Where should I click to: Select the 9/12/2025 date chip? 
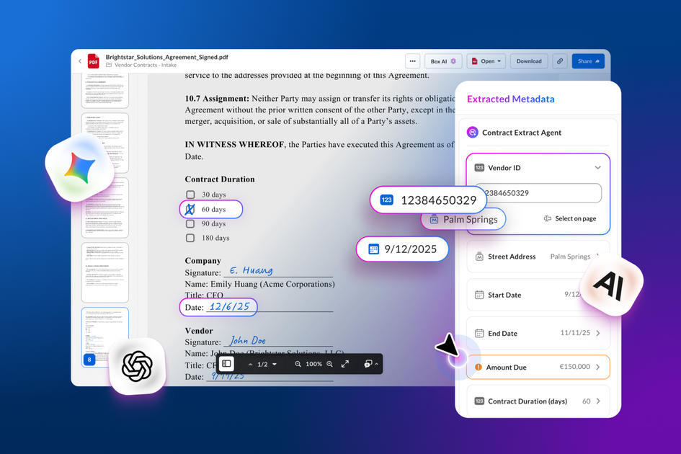coord(402,249)
